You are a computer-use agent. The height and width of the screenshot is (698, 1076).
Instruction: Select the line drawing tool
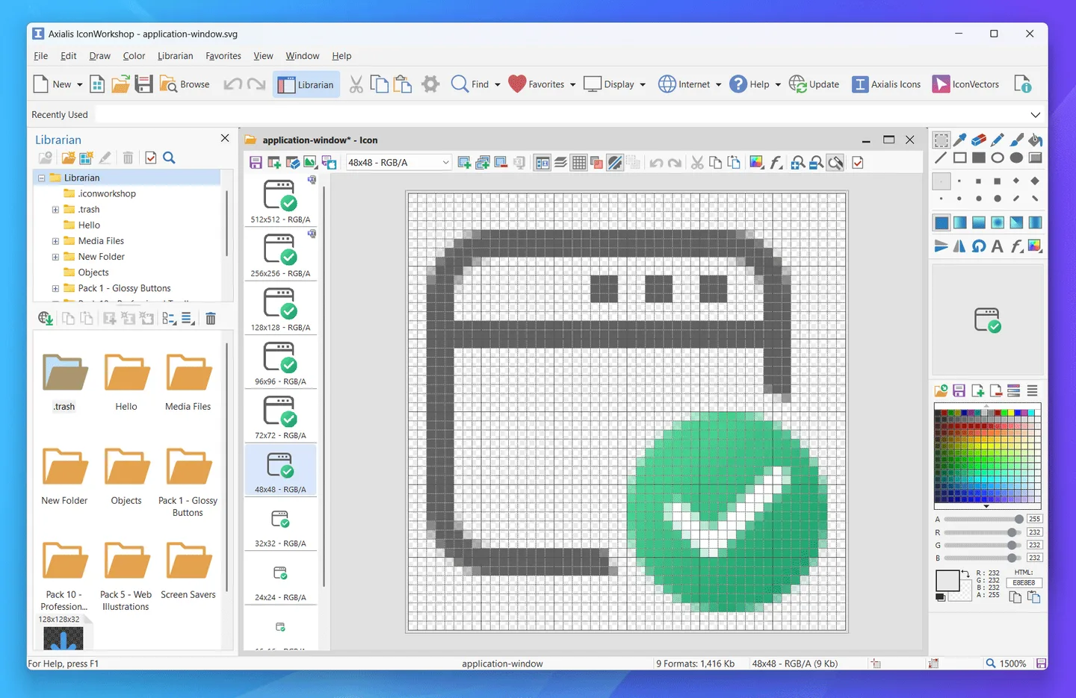coord(941,158)
